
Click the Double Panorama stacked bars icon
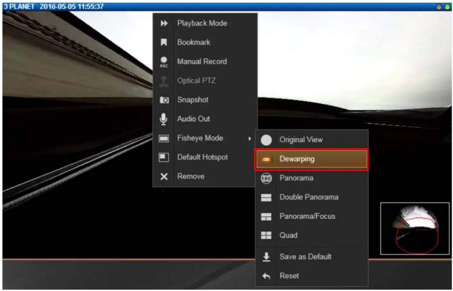click(266, 198)
